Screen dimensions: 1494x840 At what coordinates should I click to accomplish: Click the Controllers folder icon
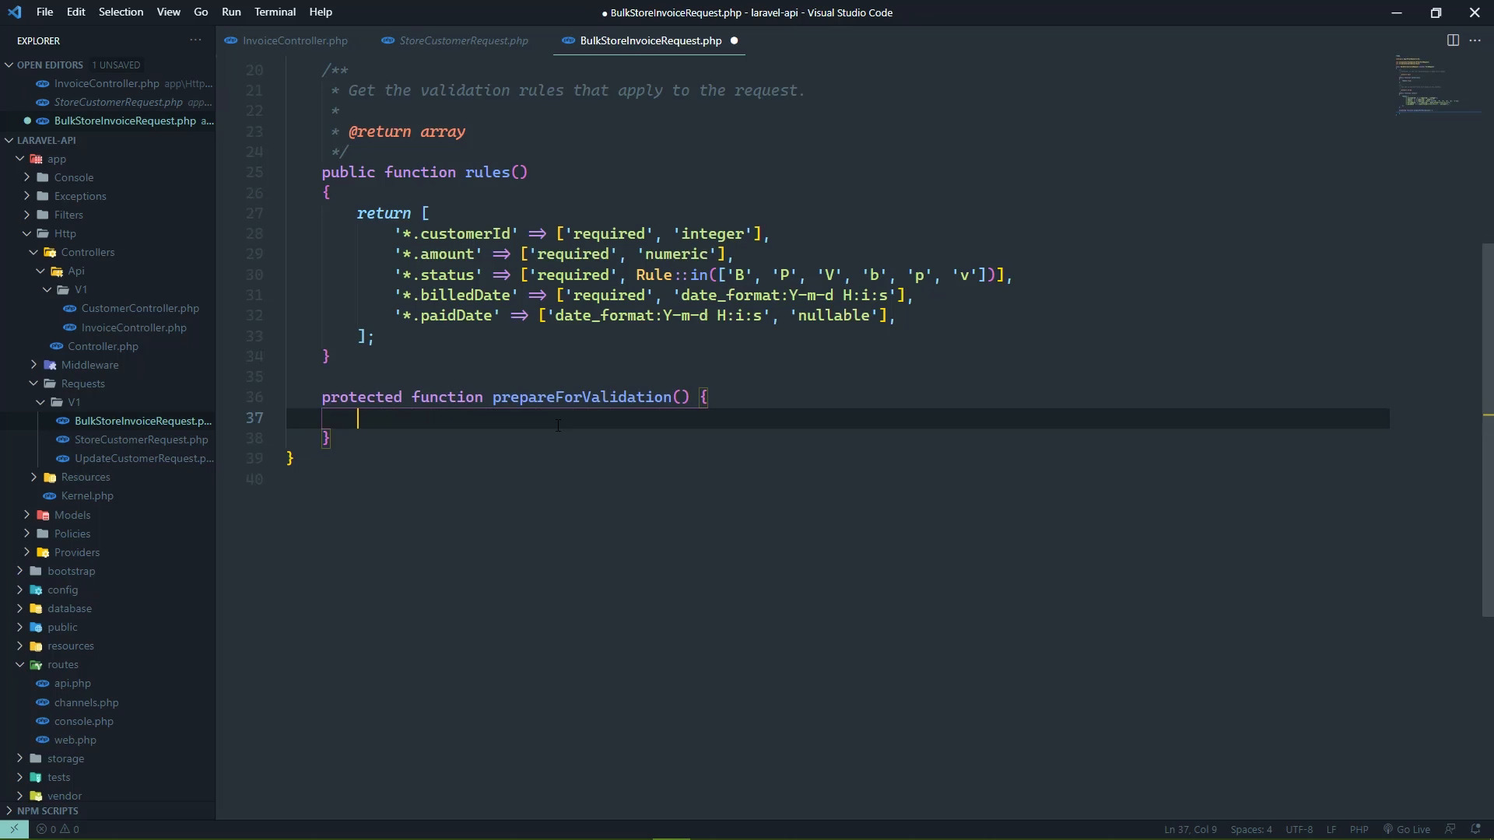[x=50, y=252]
